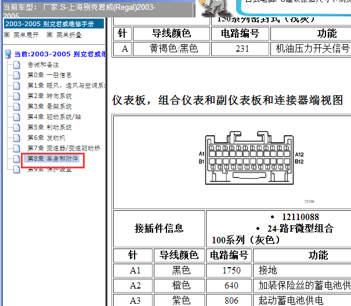Click heading 仪表板，组合仪表和副仪表板和连接器端视图

pyautogui.click(x=227, y=100)
